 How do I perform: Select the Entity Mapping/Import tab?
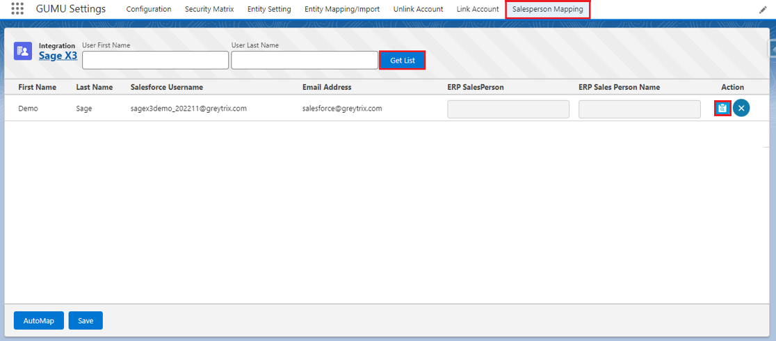pyautogui.click(x=342, y=10)
